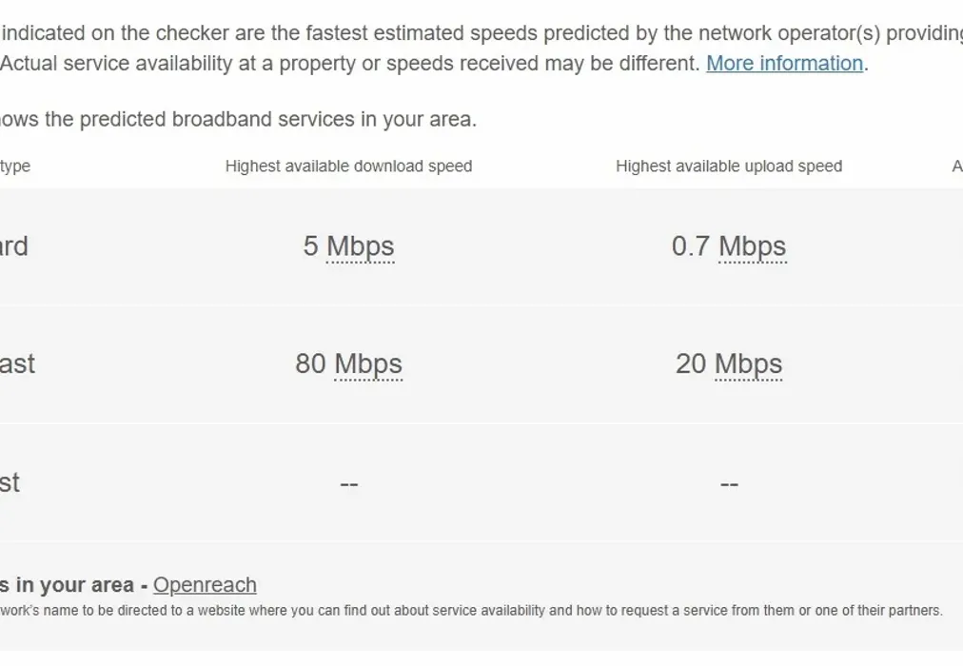Click the number 20 upload value

[691, 363]
